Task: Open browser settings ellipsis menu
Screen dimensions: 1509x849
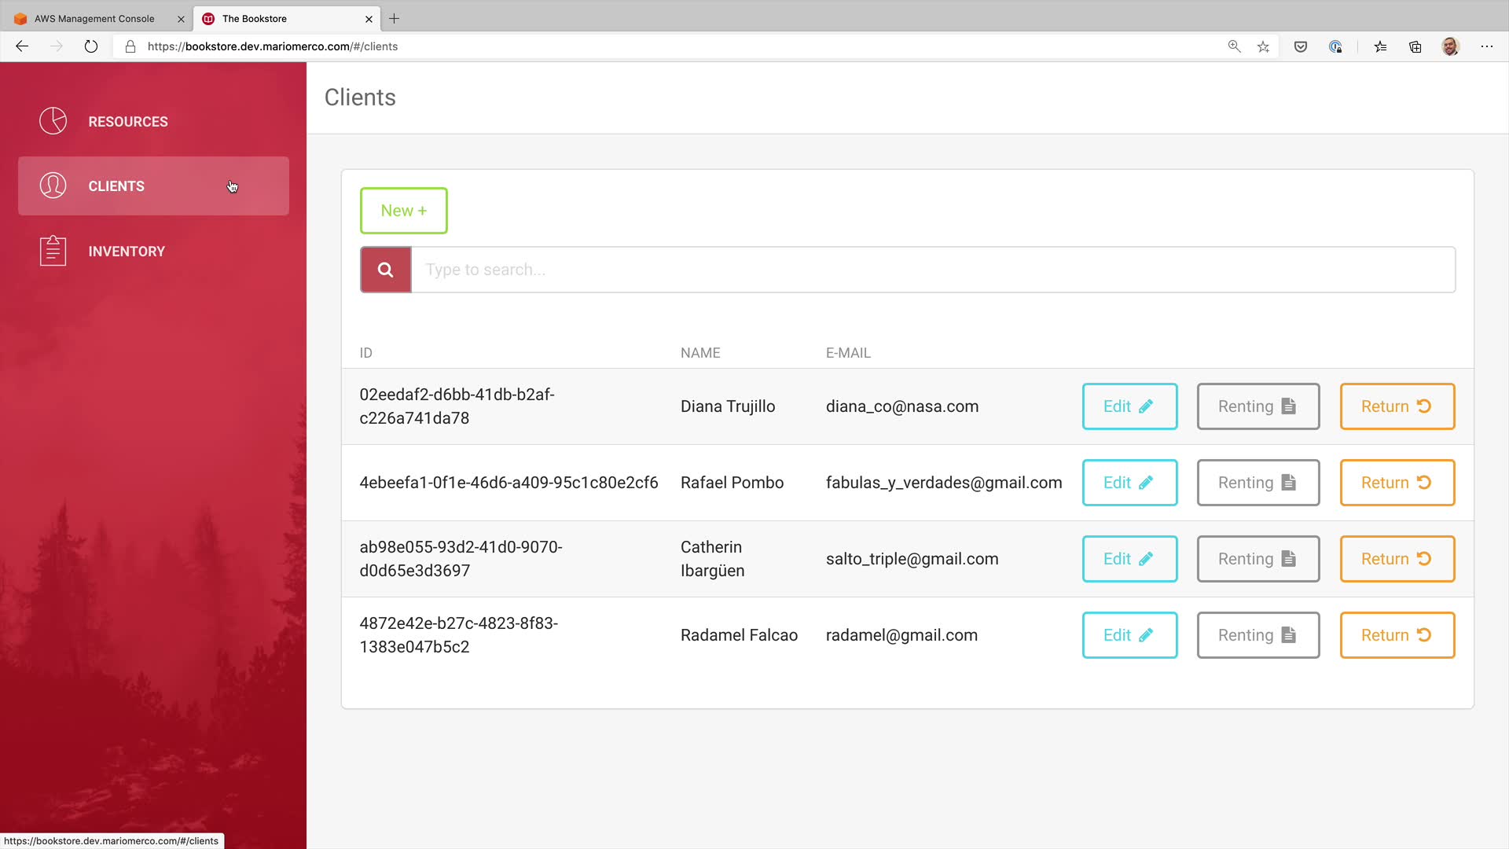Action: [1486, 46]
